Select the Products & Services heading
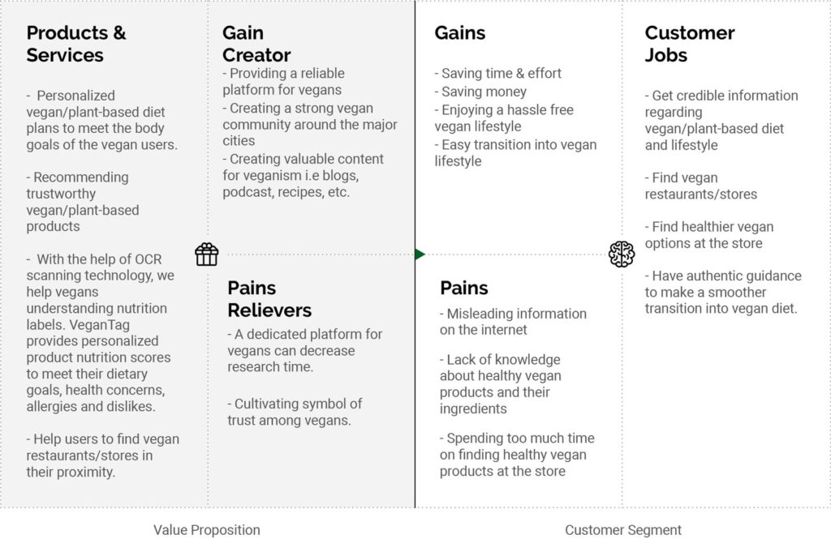This screenshot has height=539, width=831. (76, 44)
